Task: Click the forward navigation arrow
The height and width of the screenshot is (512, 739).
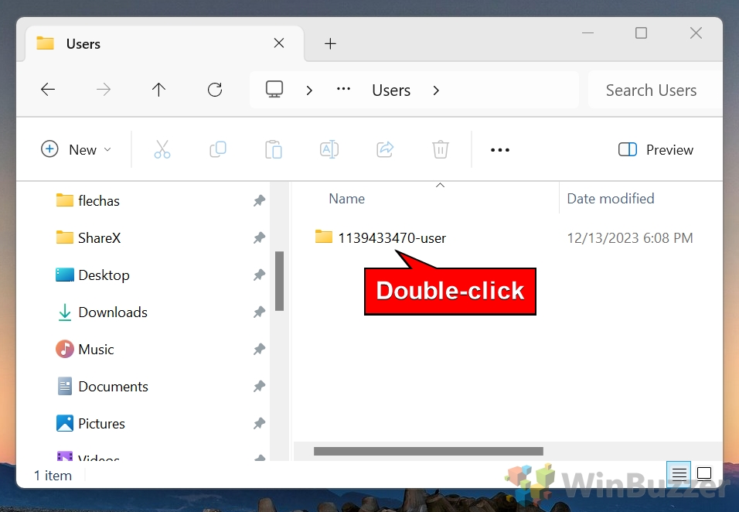Action: pyautogui.click(x=104, y=90)
